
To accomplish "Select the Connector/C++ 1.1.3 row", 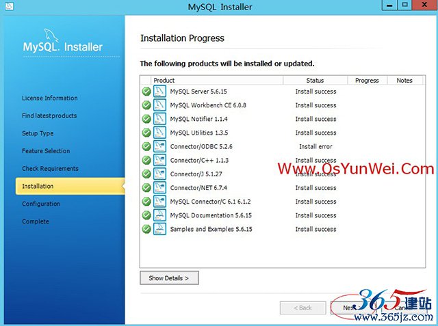I will tap(283, 160).
